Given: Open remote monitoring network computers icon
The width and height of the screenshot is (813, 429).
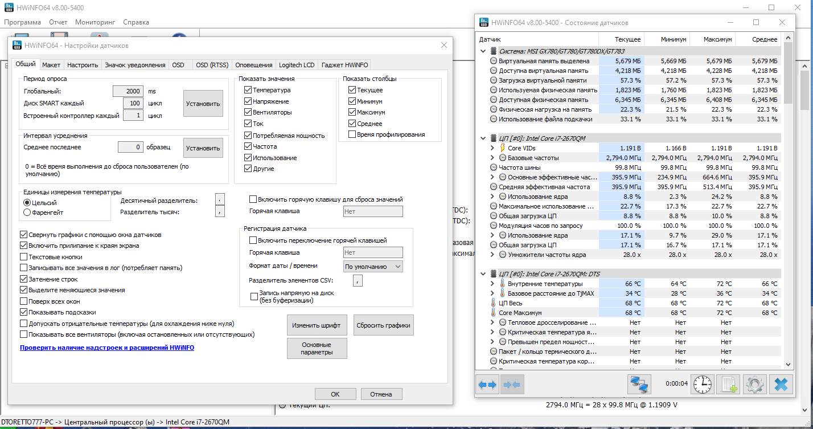Looking at the screenshot, I should 639,385.
